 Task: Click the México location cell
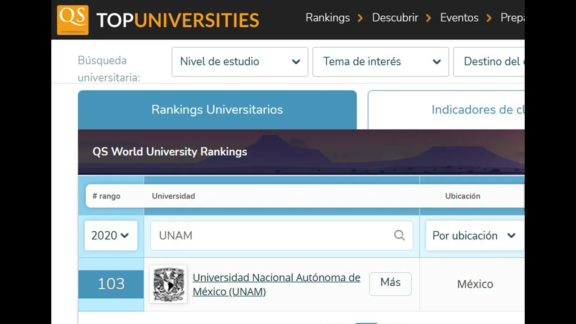click(x=475, y=284)
